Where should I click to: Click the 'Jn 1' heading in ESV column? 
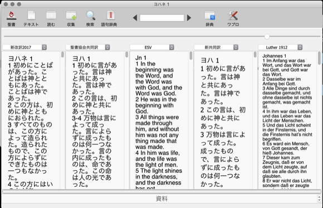point(141,58)
